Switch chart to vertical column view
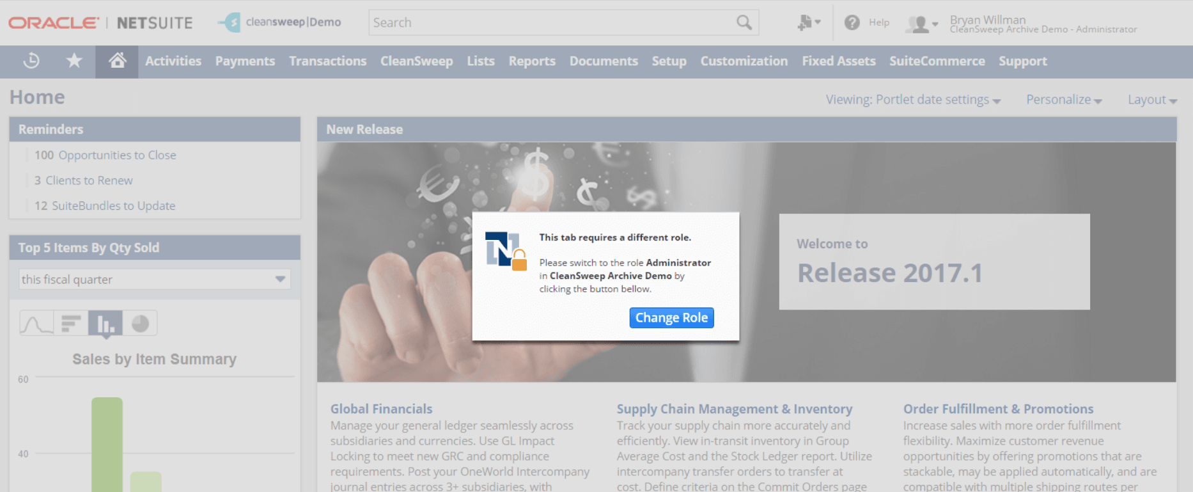Image resolution: width=1193 pixels, height=492 pixels. 105,323
